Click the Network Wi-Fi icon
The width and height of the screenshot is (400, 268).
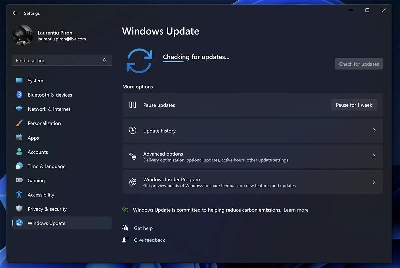click(x=19, y=109)
